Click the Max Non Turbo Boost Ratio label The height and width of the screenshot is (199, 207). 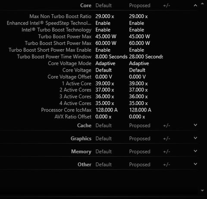(60, 16)
